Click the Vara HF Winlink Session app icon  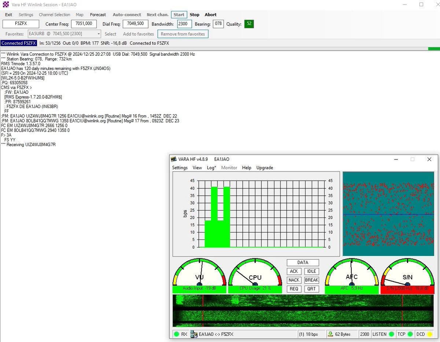tap(5, 5)
